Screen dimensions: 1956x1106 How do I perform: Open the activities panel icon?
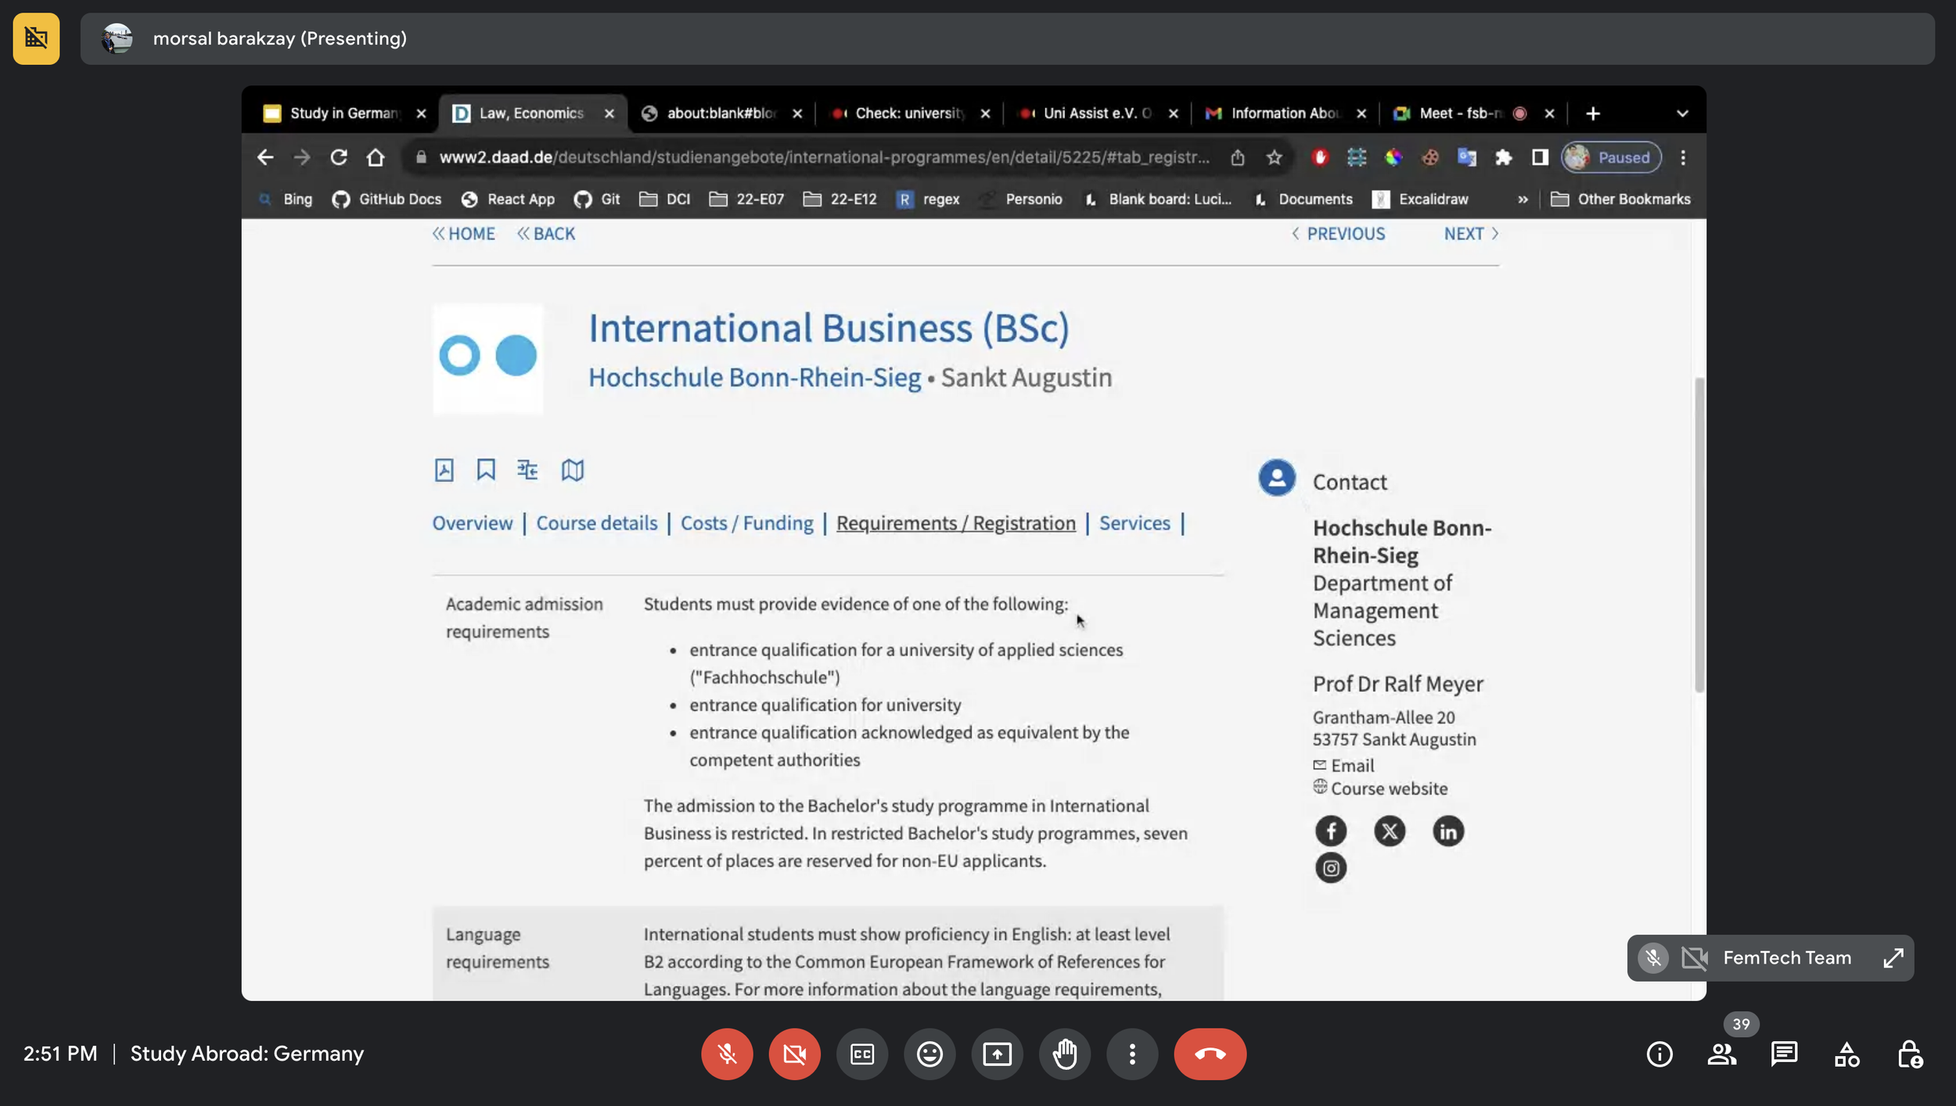click(x=1846, y=1054)
